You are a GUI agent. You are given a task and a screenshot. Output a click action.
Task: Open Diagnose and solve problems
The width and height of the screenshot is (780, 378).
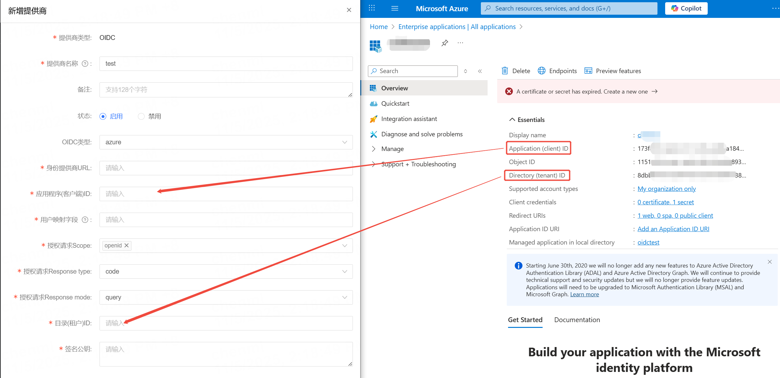click(x=421, y=134)
